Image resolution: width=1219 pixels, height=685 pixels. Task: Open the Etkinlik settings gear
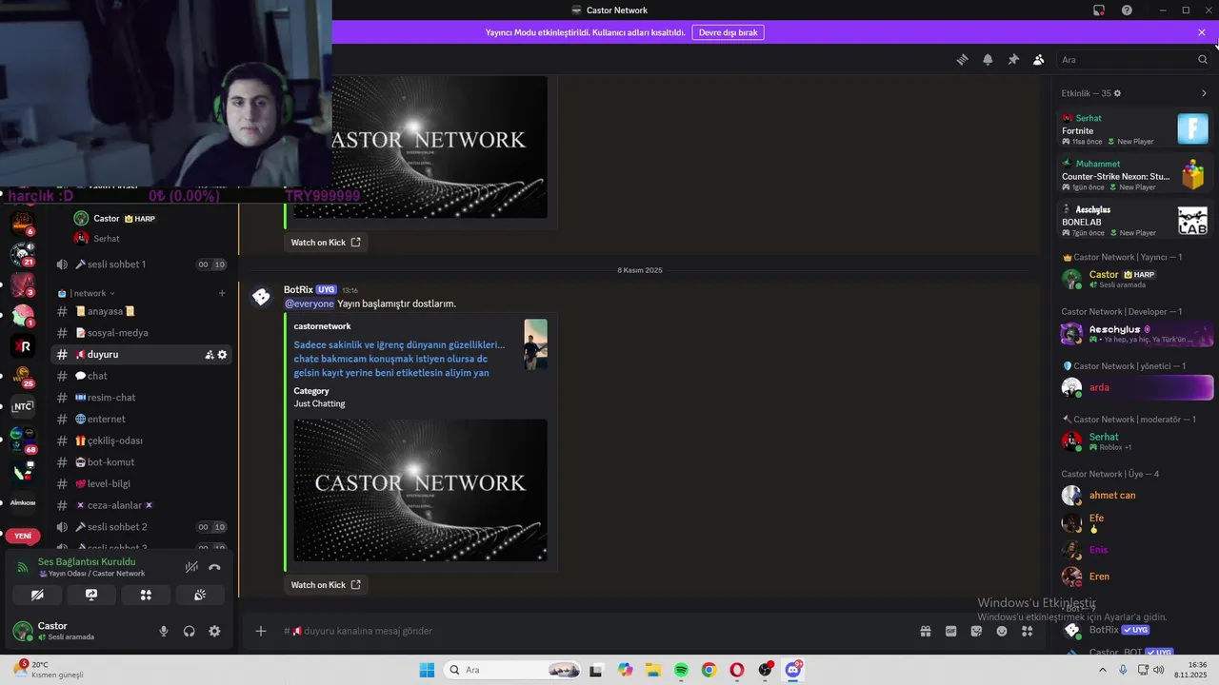click(x=1117, y=93)
